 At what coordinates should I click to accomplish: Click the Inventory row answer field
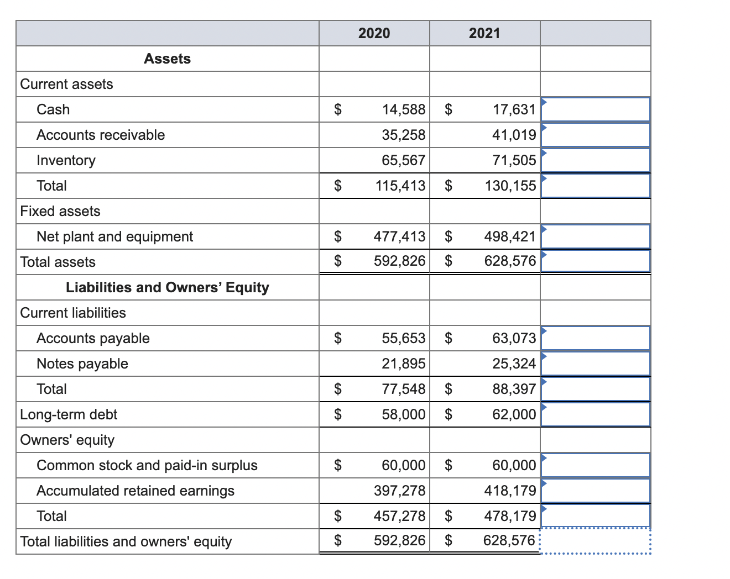click(596, 160)
